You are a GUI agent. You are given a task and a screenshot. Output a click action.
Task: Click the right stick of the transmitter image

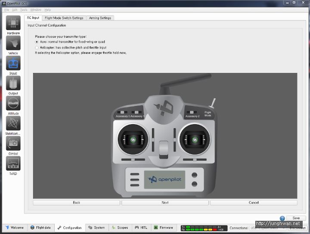point(195,140)
